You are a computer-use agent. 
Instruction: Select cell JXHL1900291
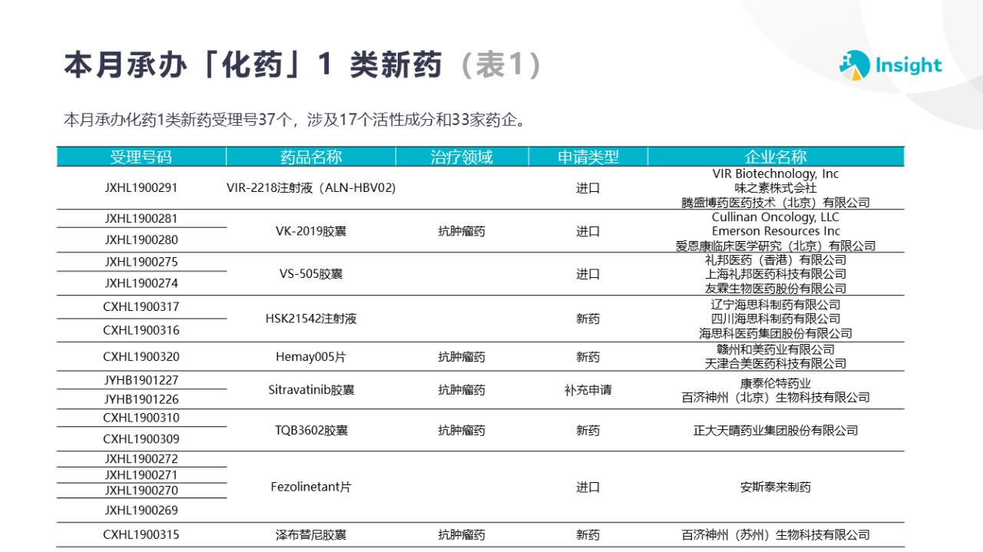pyautogui.click(x=141, y=188)
